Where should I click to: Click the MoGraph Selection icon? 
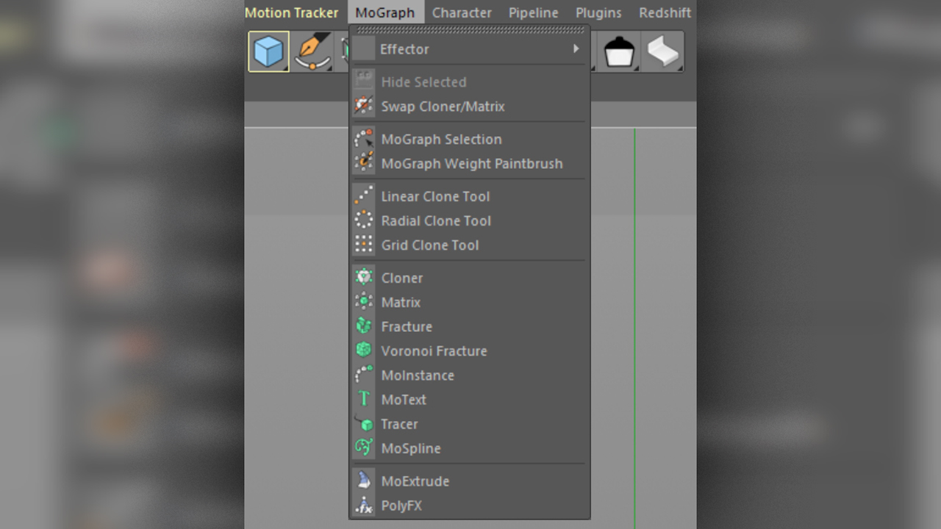coord(364,139)
